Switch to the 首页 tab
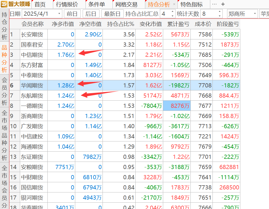 pyautogui.click(x=40, y=4)
